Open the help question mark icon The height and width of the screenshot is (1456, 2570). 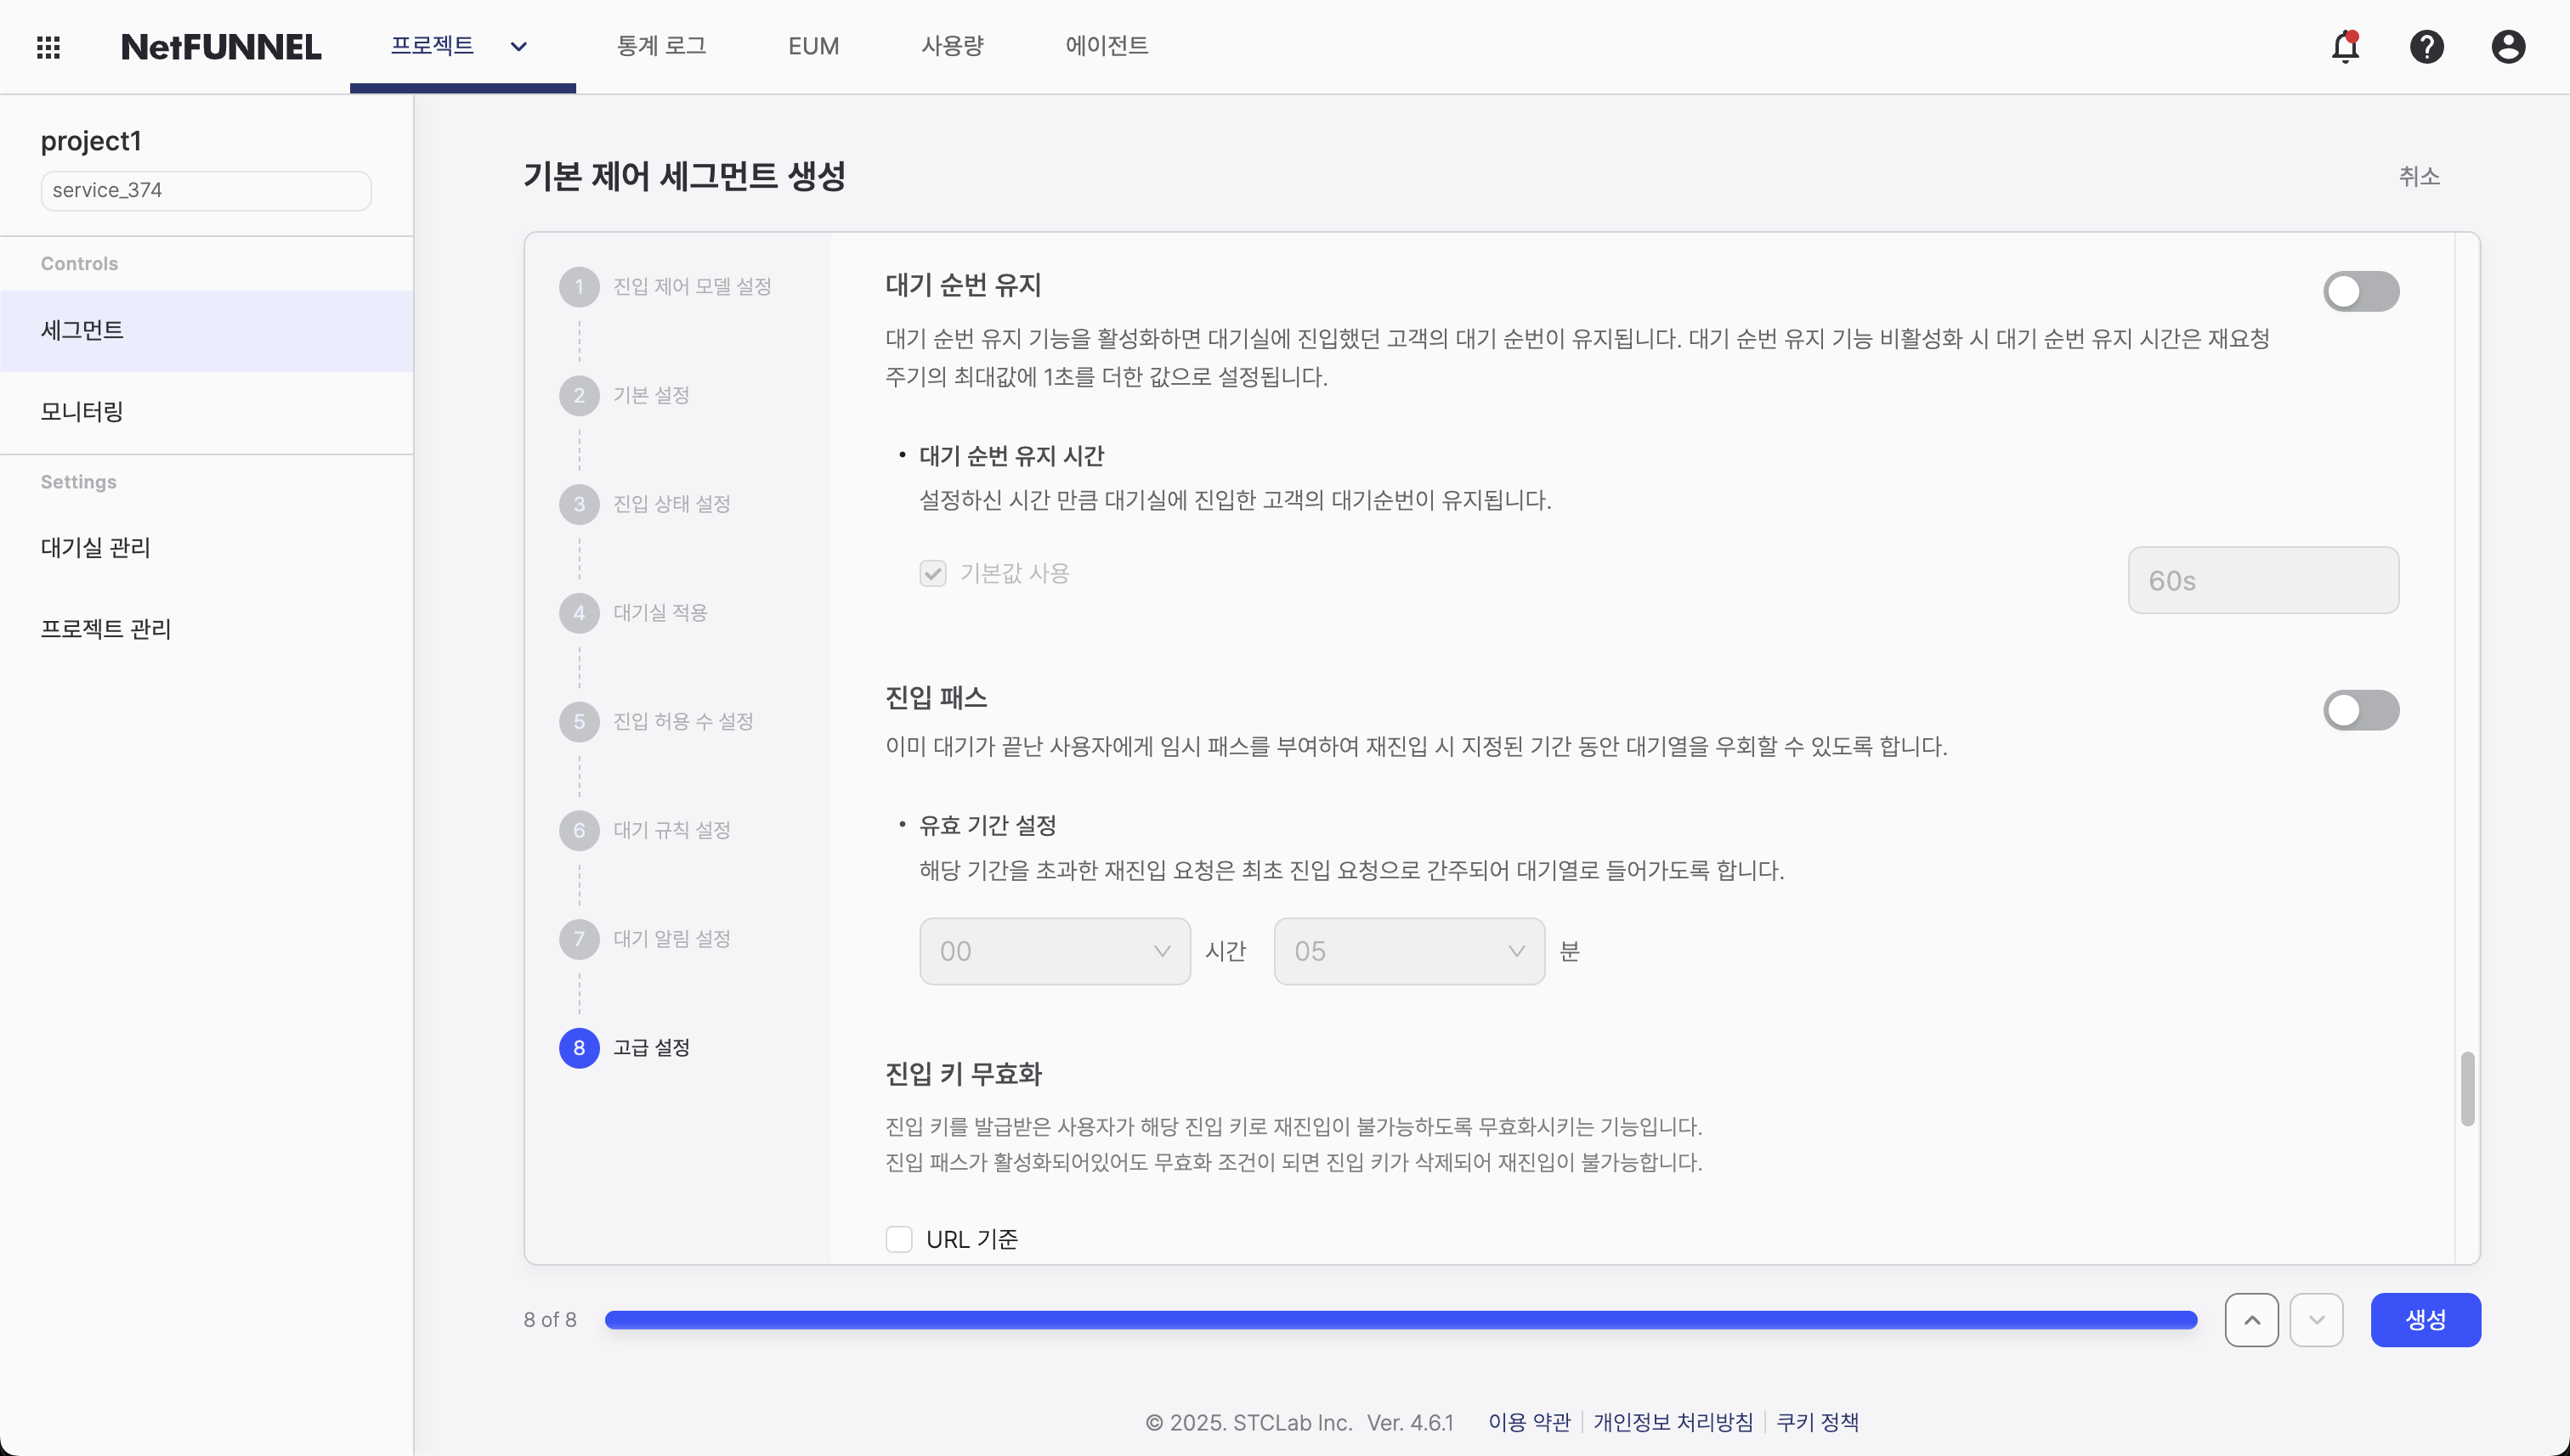click(x=2426, y=47)
